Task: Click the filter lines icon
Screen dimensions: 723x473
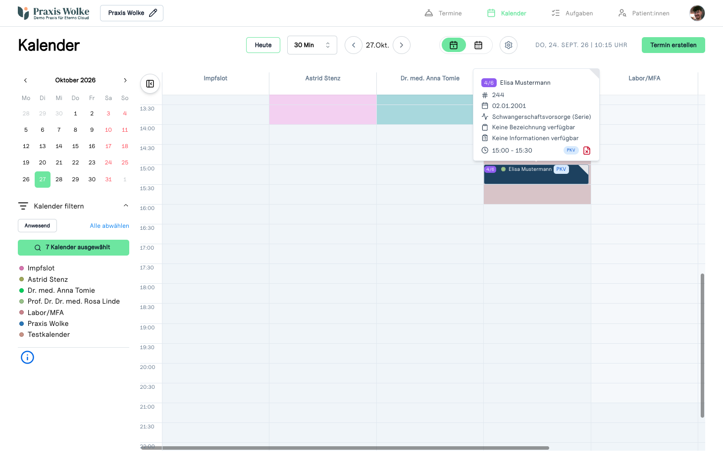Action: [23, 206]
